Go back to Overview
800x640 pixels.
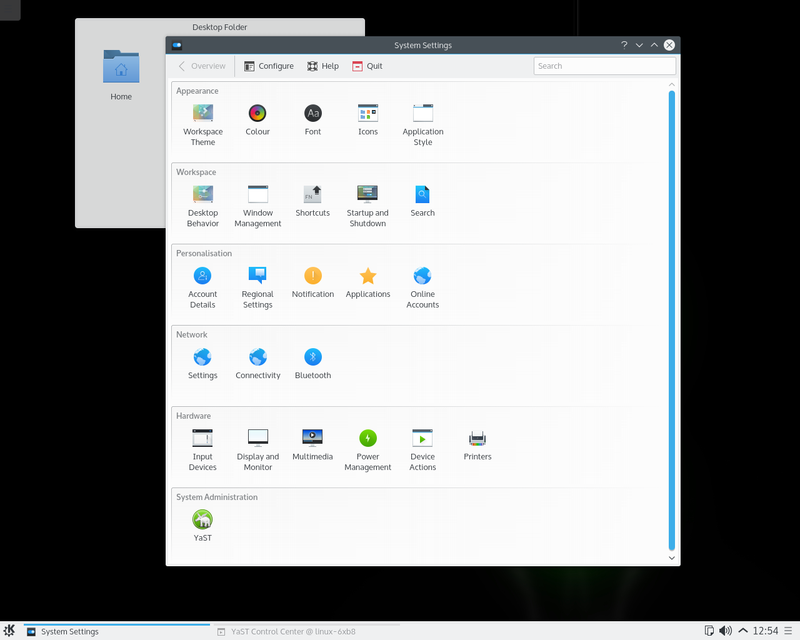click(202, 66)
